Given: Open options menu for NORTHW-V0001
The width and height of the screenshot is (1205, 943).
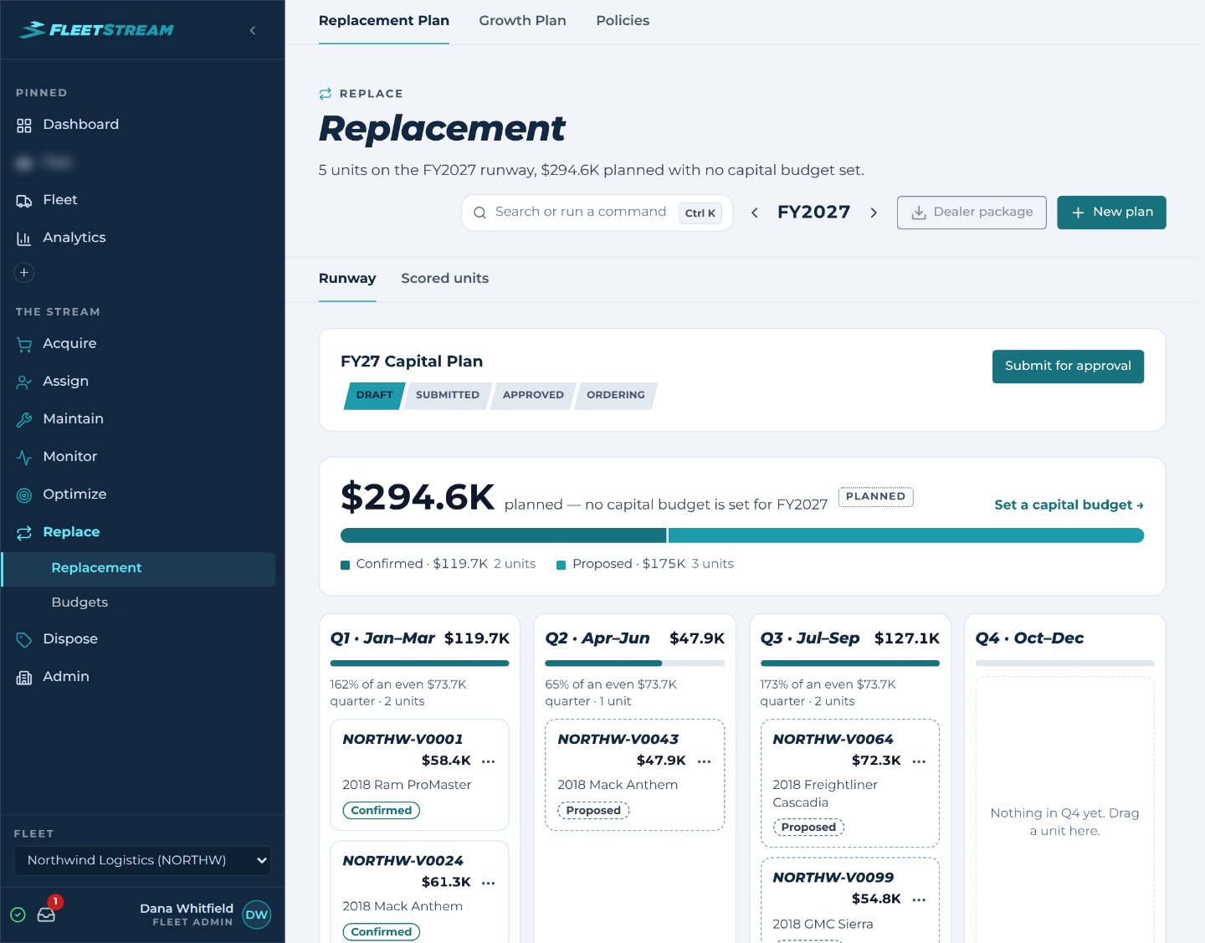Looking at the screenshot, I should 489,761.
